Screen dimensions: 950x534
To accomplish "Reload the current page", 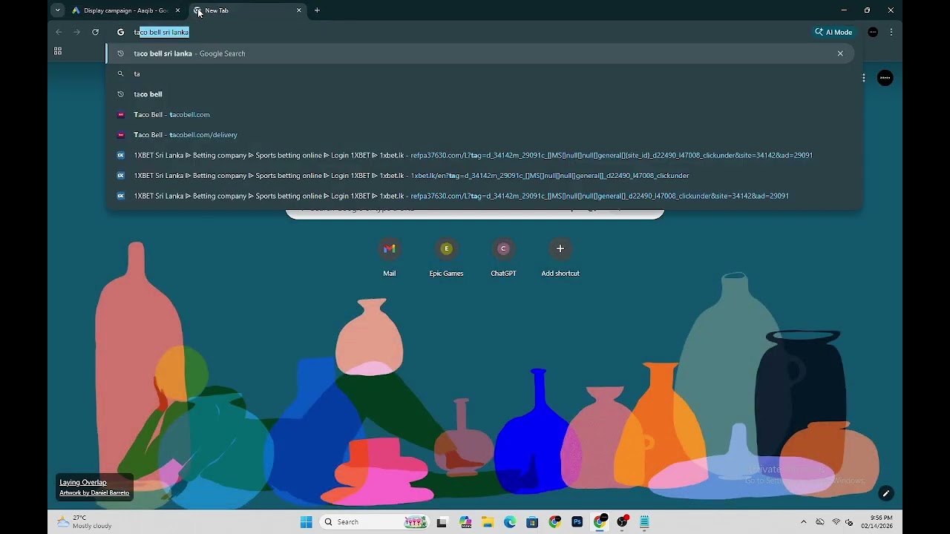I will pos(95,32).
